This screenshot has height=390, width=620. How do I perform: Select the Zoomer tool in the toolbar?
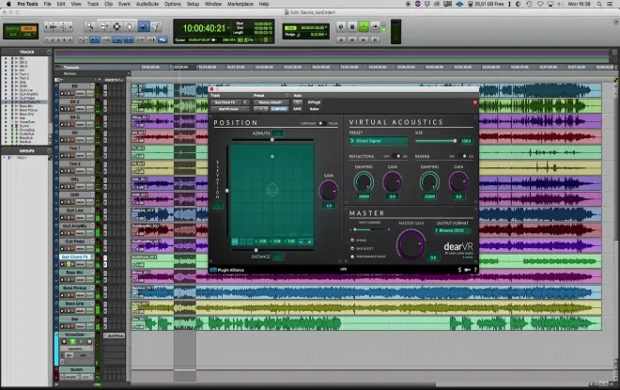coord(90,26)
